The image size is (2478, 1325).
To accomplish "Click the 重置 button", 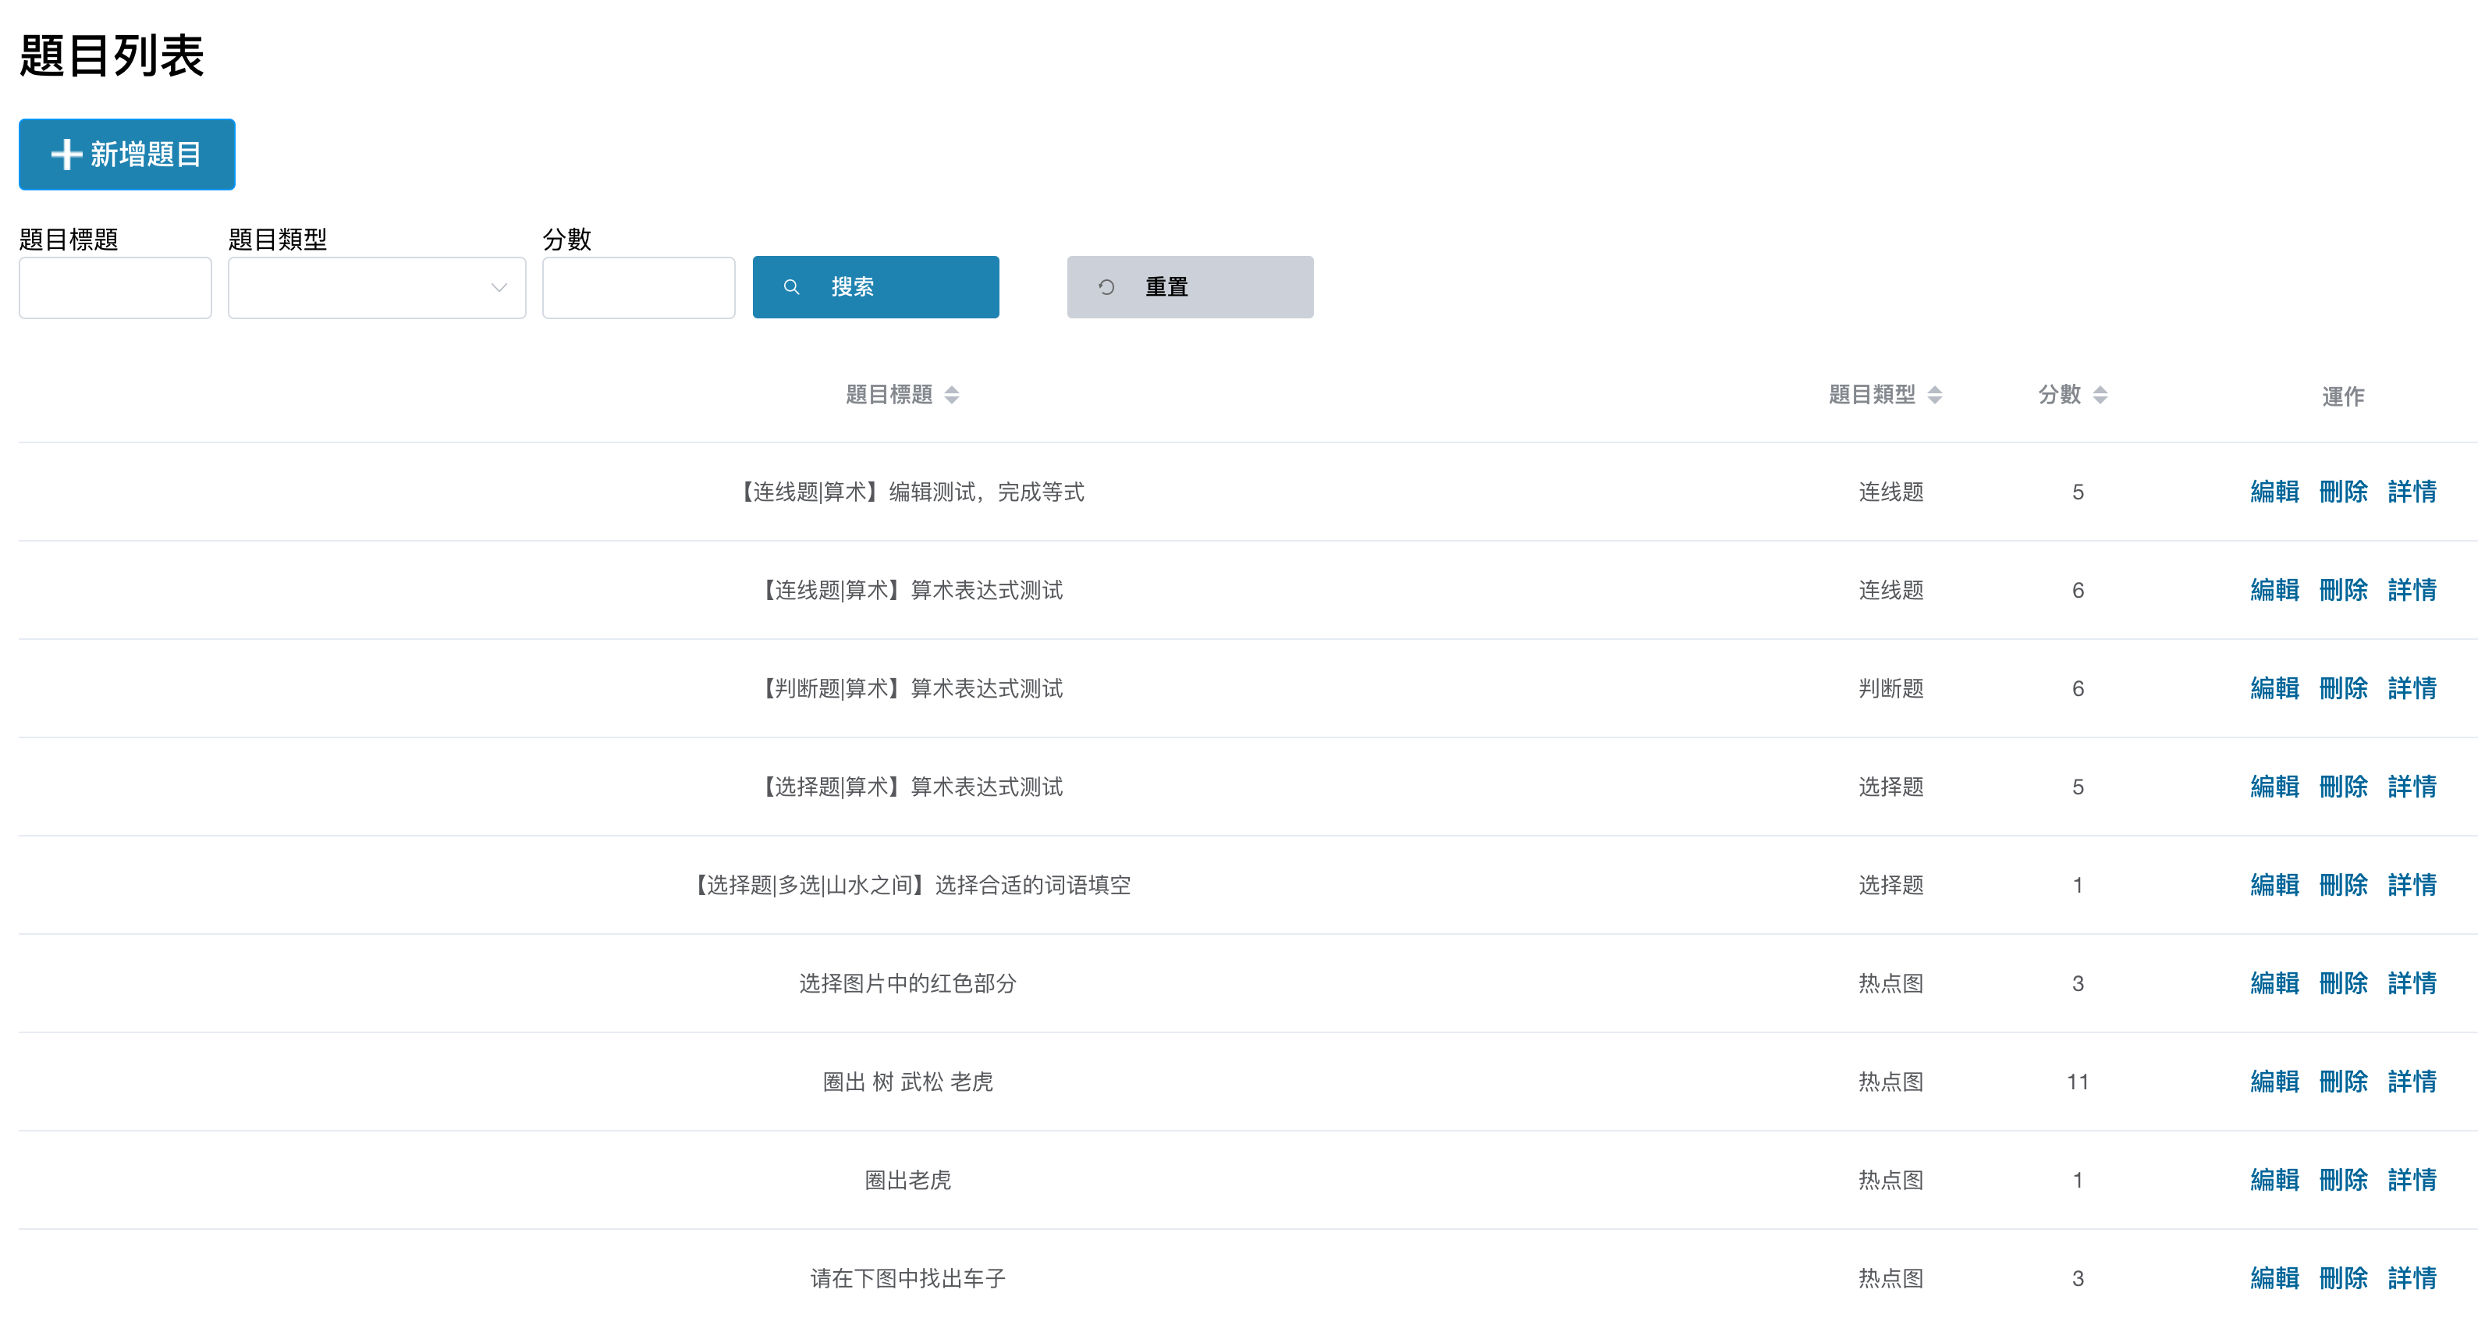I will pos(1190,286).
